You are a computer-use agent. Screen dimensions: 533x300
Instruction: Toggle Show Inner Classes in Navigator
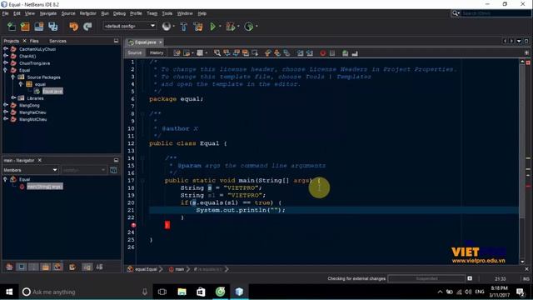[57, 267]
